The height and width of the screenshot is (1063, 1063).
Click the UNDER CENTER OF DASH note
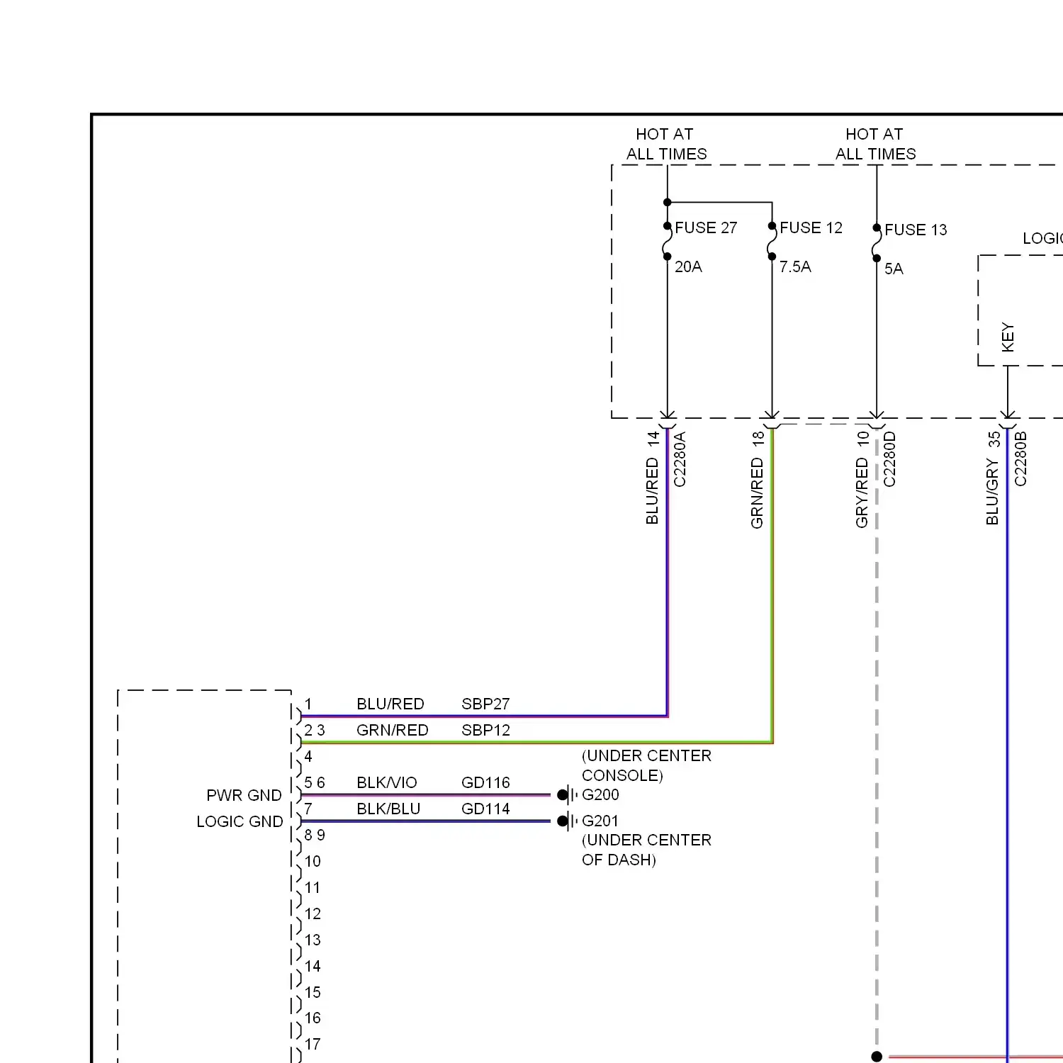click(646, 850)
